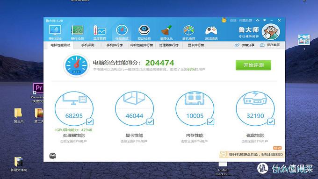The image size is (318, 179).
Task: Close the 鲁大师 window
Action: (279, 20)
